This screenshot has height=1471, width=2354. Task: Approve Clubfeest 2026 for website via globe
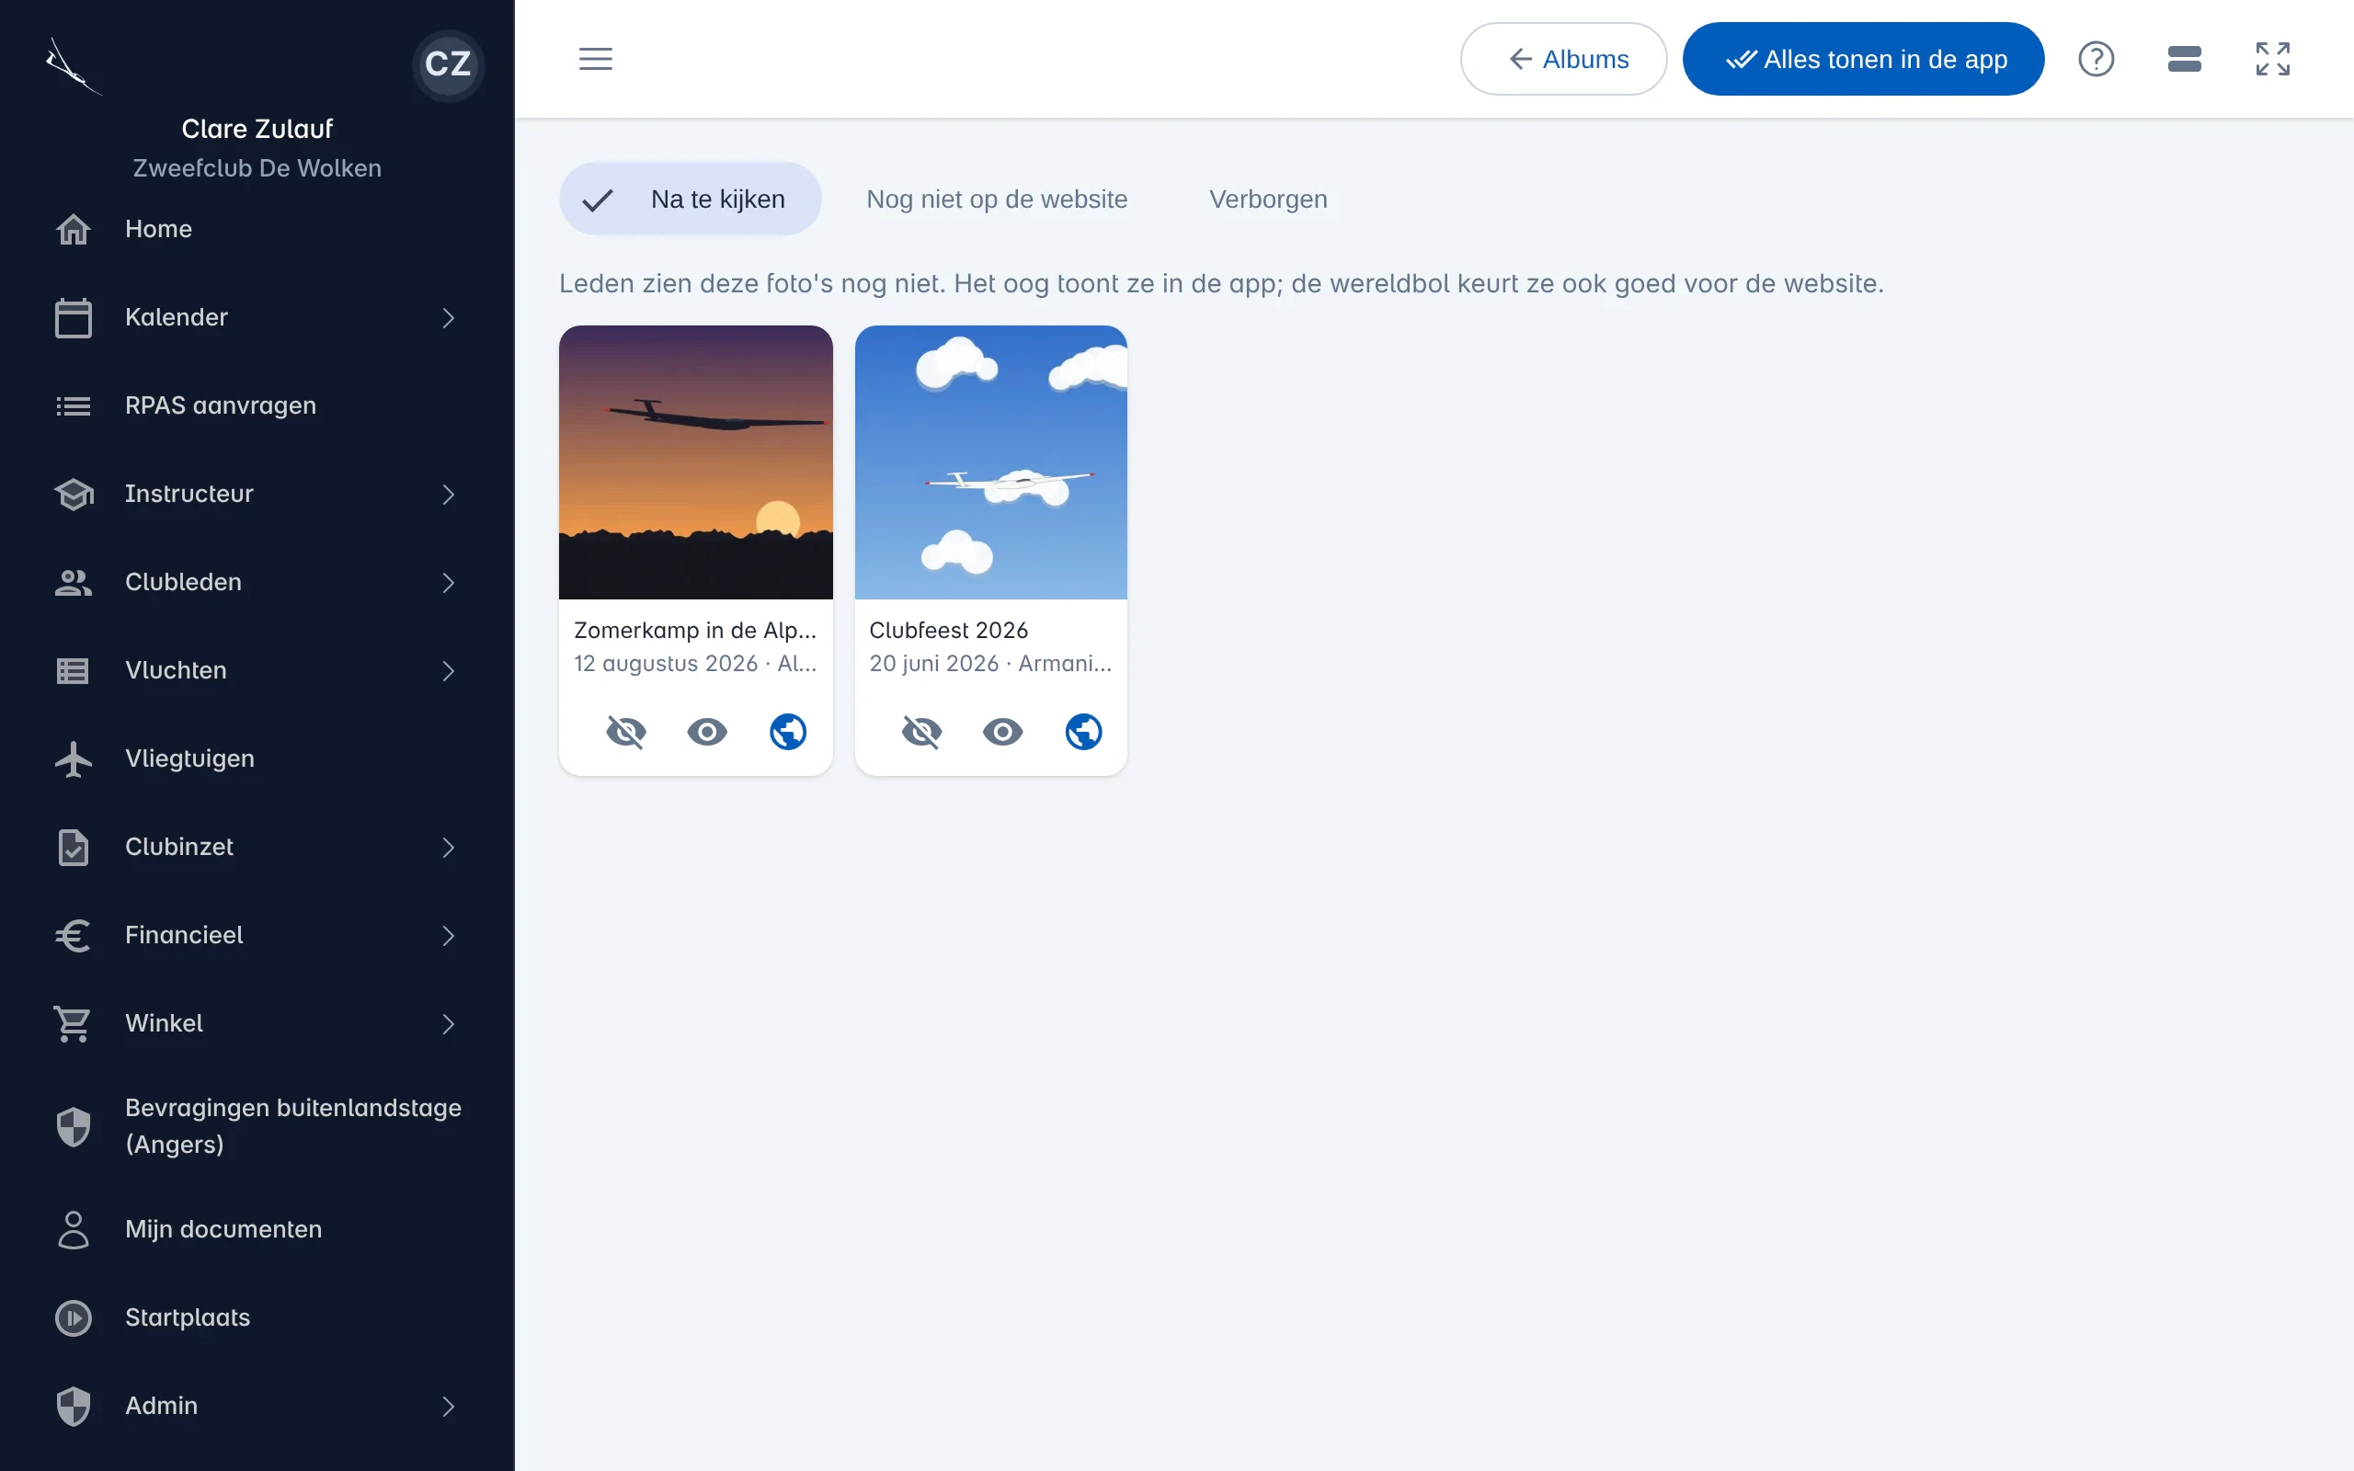pyautogui.click(x=1083, y=732)
